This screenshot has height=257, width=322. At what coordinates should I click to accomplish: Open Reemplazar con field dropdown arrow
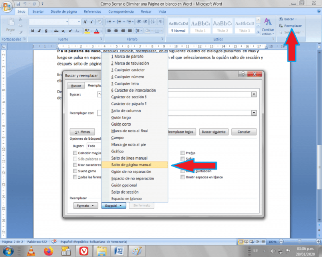(x=254, y=113)
